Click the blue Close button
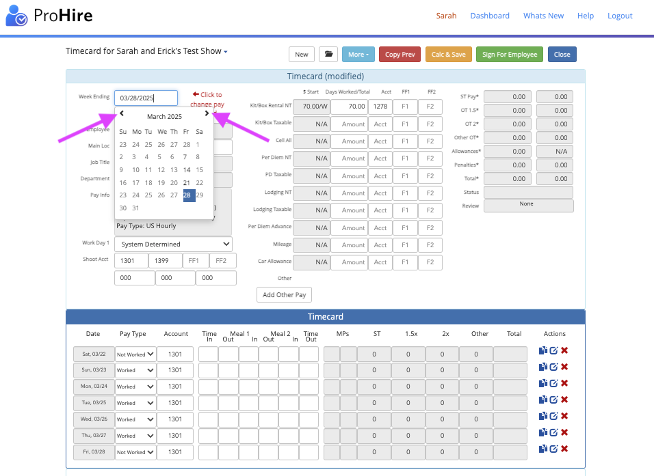654x476 pixels. tap(562, 54)
